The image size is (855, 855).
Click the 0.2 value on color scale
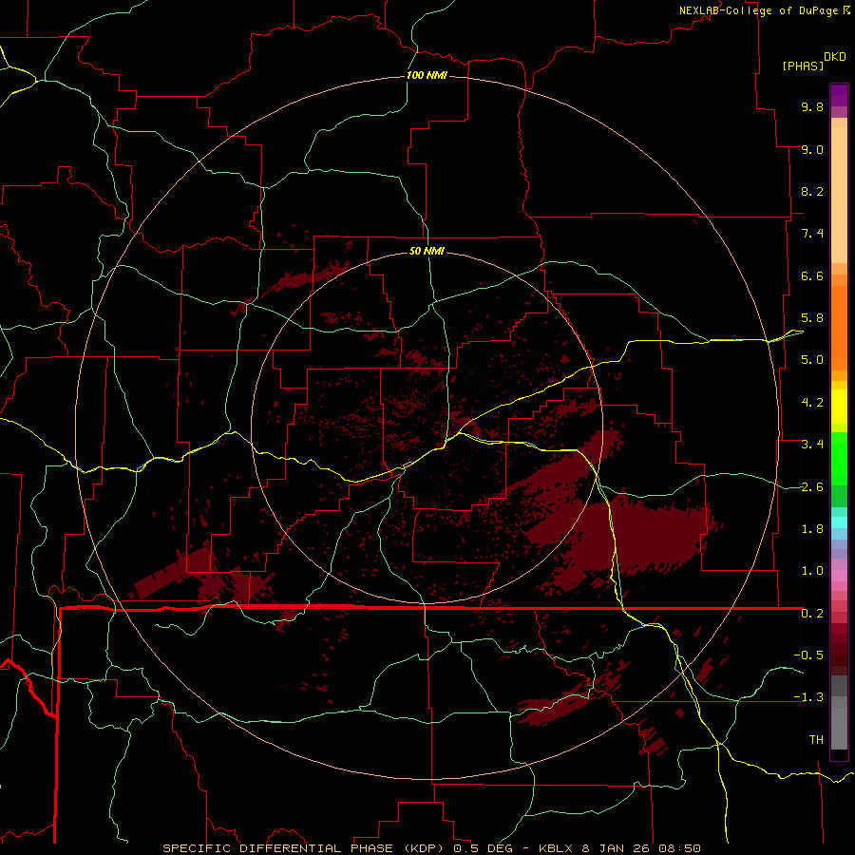(812, 614)
